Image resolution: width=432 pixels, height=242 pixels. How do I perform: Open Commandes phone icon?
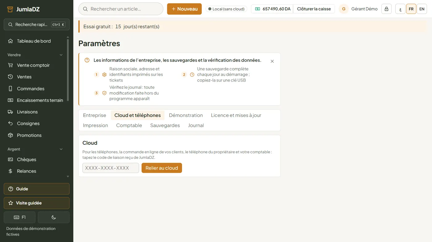10,89
